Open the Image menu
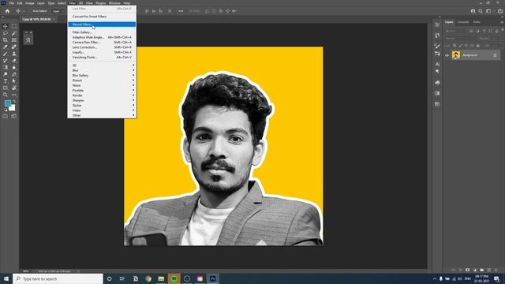 tap(30, 3)
